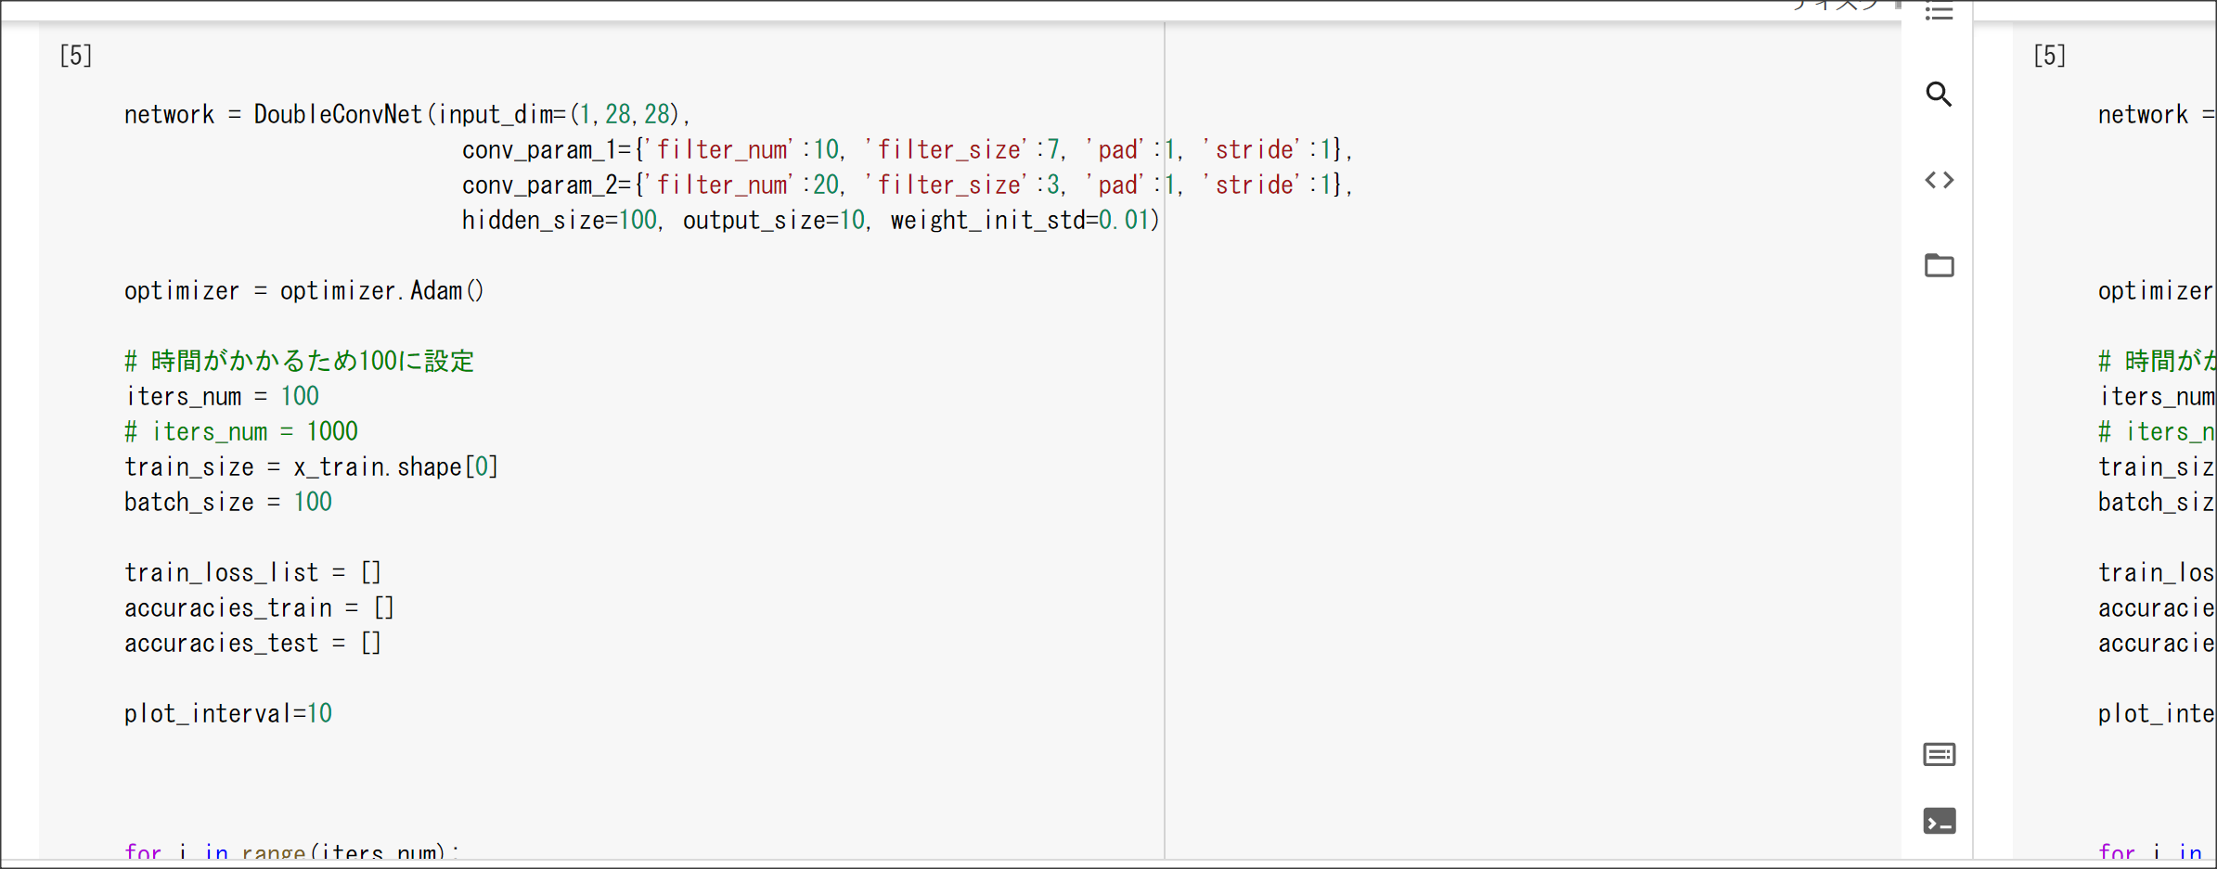Open the Files folder sidebar icon

pyautogui.click(x=1939, y=265)
